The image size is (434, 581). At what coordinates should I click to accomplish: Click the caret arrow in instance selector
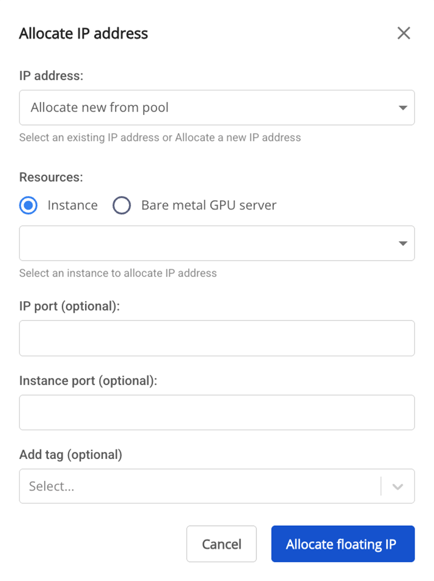pos(402,244)
